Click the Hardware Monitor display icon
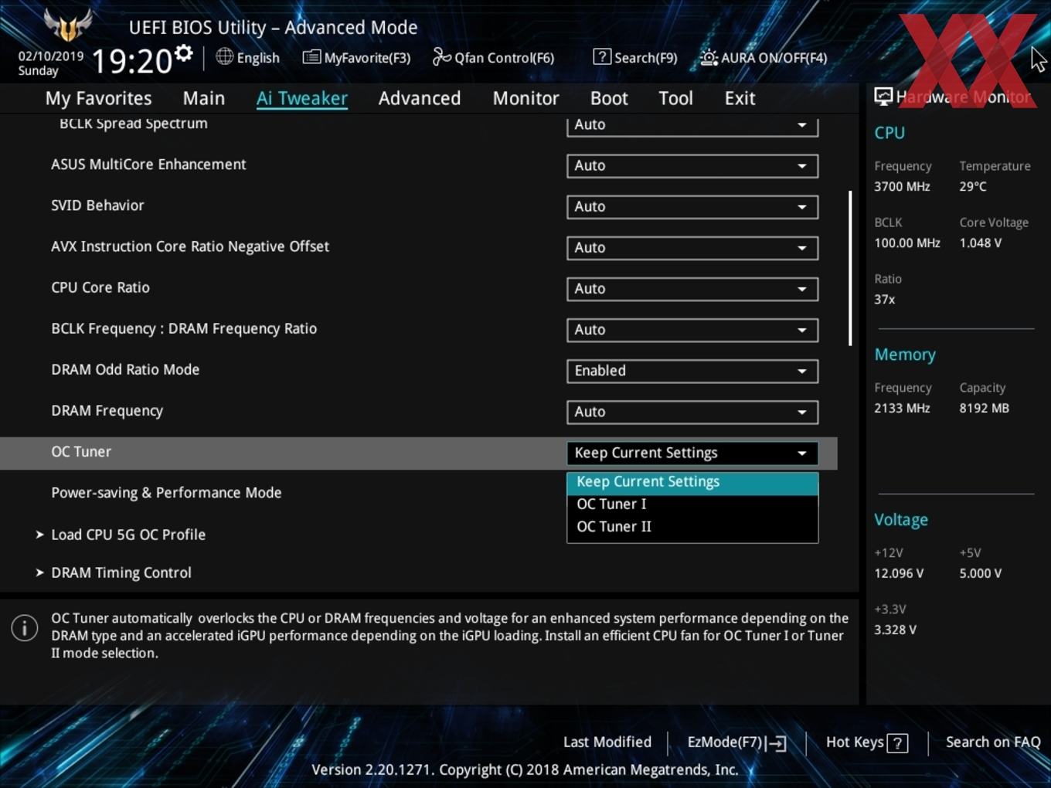This screenshot has height=788, width=1051. coord(883,96)
